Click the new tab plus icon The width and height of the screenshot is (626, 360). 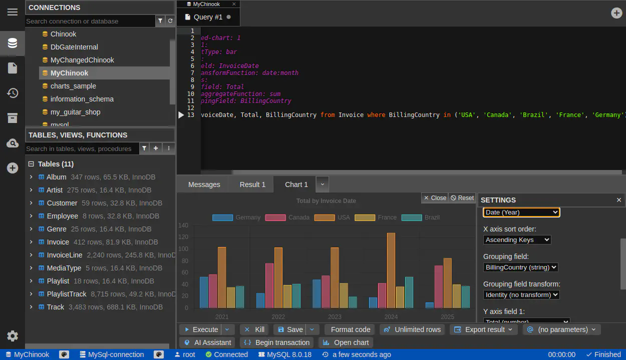click(616, 13)
